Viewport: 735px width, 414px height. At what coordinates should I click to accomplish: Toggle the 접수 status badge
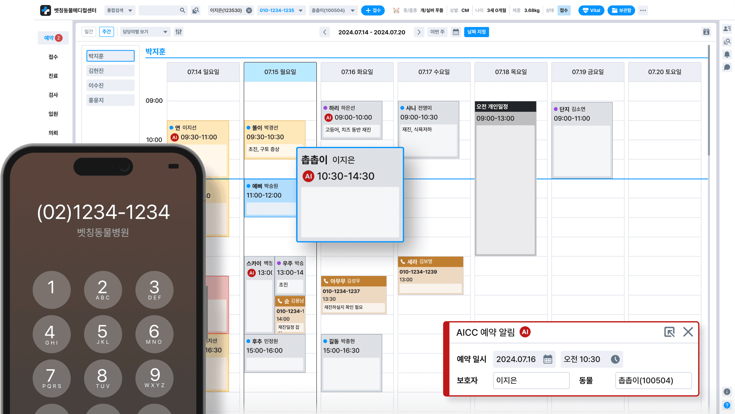[x=564, y=10]
